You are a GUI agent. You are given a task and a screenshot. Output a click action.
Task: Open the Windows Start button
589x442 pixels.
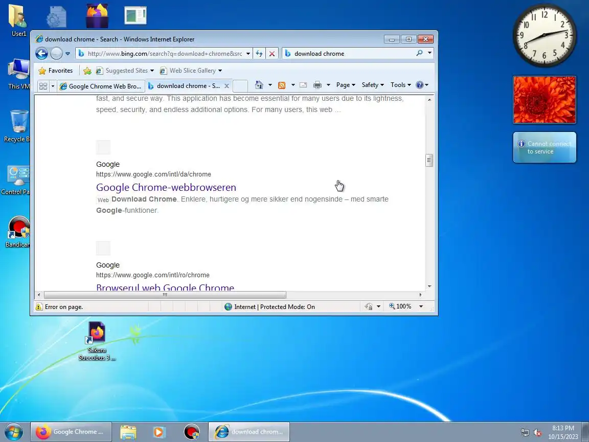coord(13,432)
